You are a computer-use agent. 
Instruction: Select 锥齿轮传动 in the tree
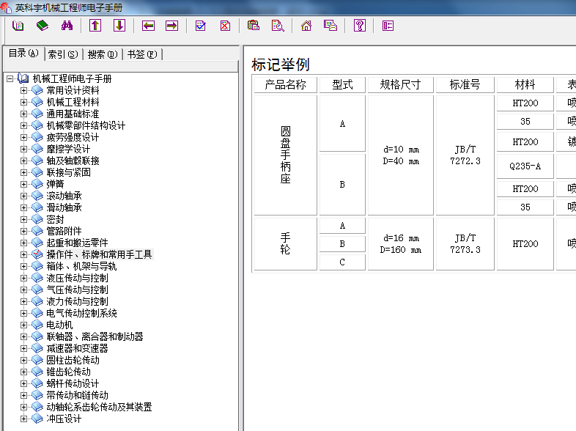pos(68,372)
